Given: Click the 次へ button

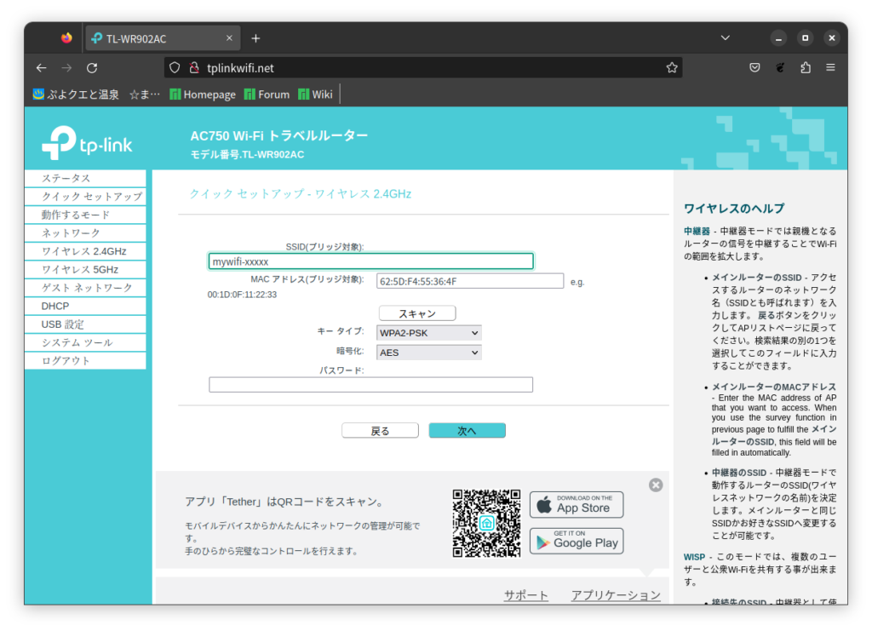Looking at the screenshot, I should [x=468, y=431].
